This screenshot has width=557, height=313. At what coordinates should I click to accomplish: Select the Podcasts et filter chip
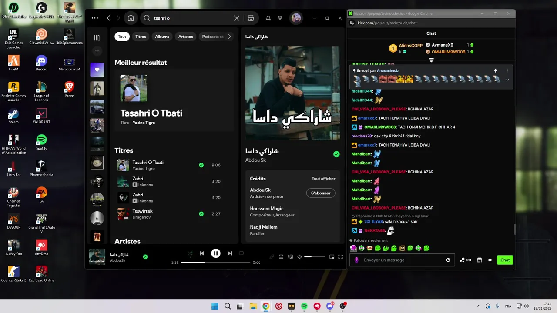point(213,37)
